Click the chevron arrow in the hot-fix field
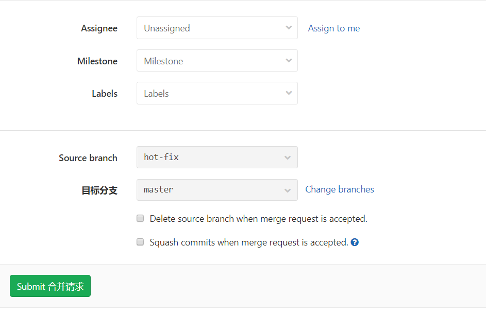 [288, 157]
